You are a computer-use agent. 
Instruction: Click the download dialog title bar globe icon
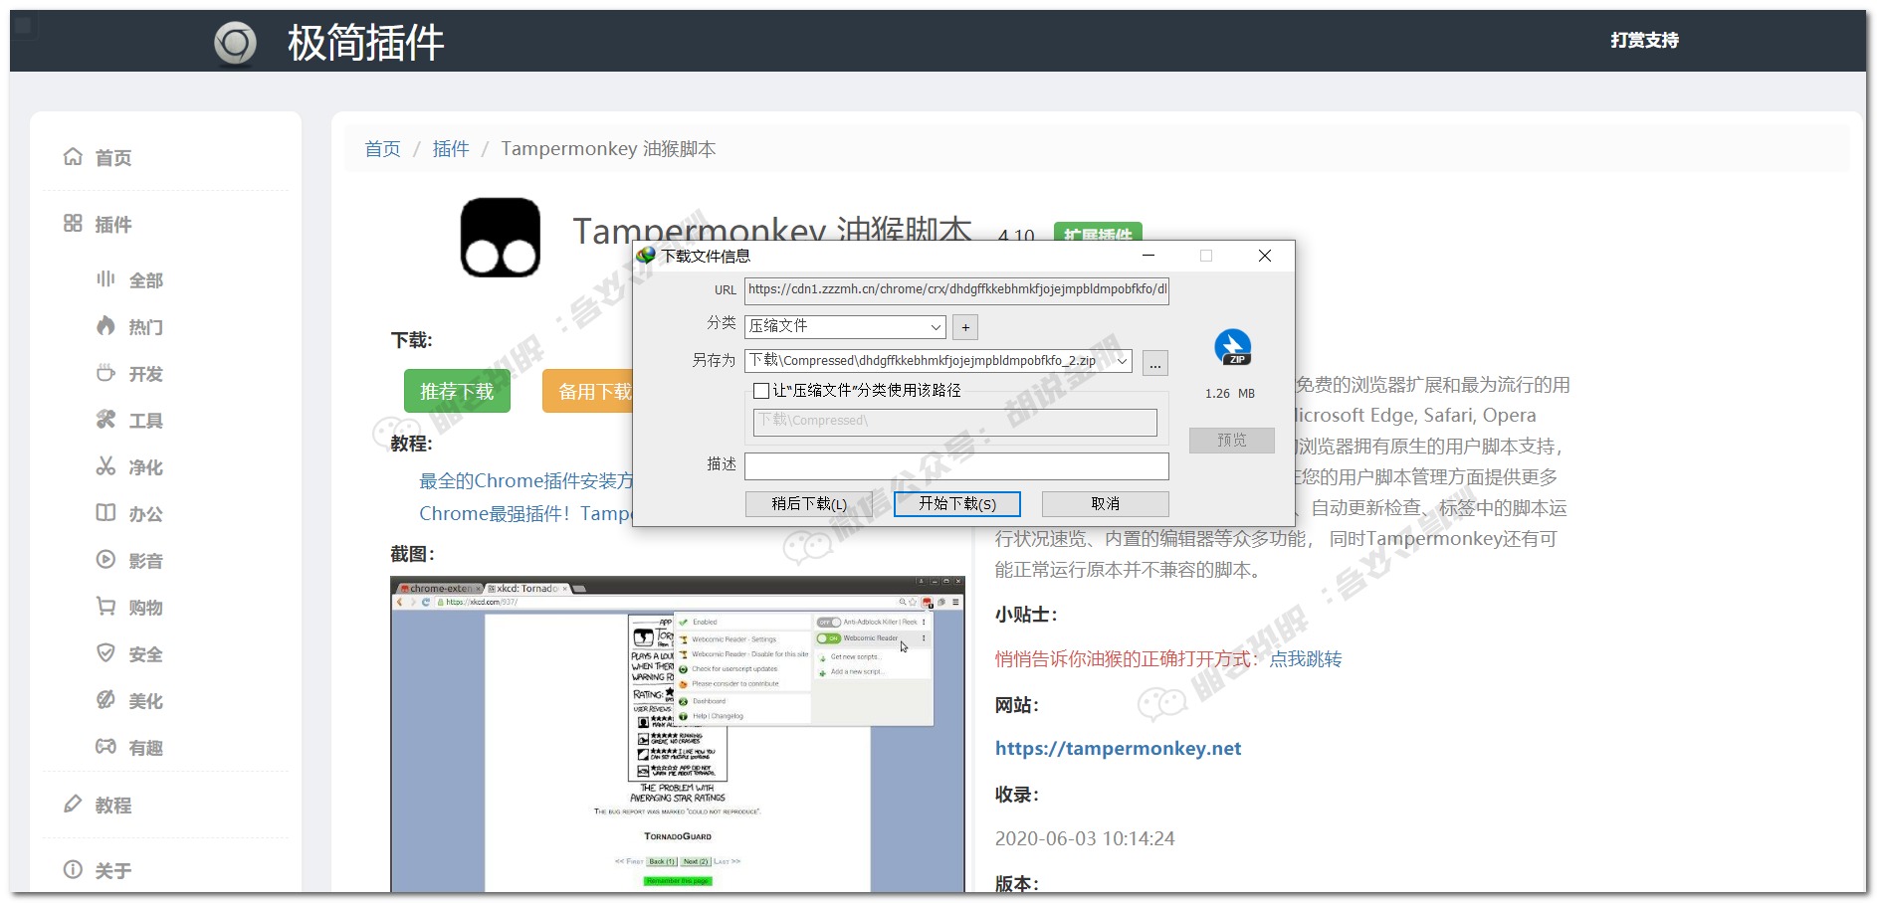[646, 256]
